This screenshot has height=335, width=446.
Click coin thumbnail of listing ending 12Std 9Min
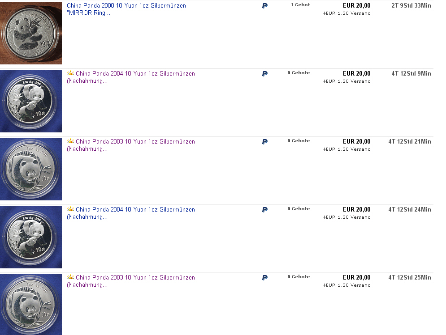[x=31, y=101]
